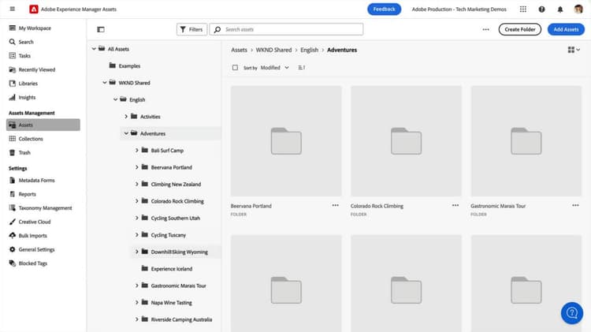591x332 pixels.
Task: Open more options for Gastronomic Marais Tour card
Action: (575, 205)
